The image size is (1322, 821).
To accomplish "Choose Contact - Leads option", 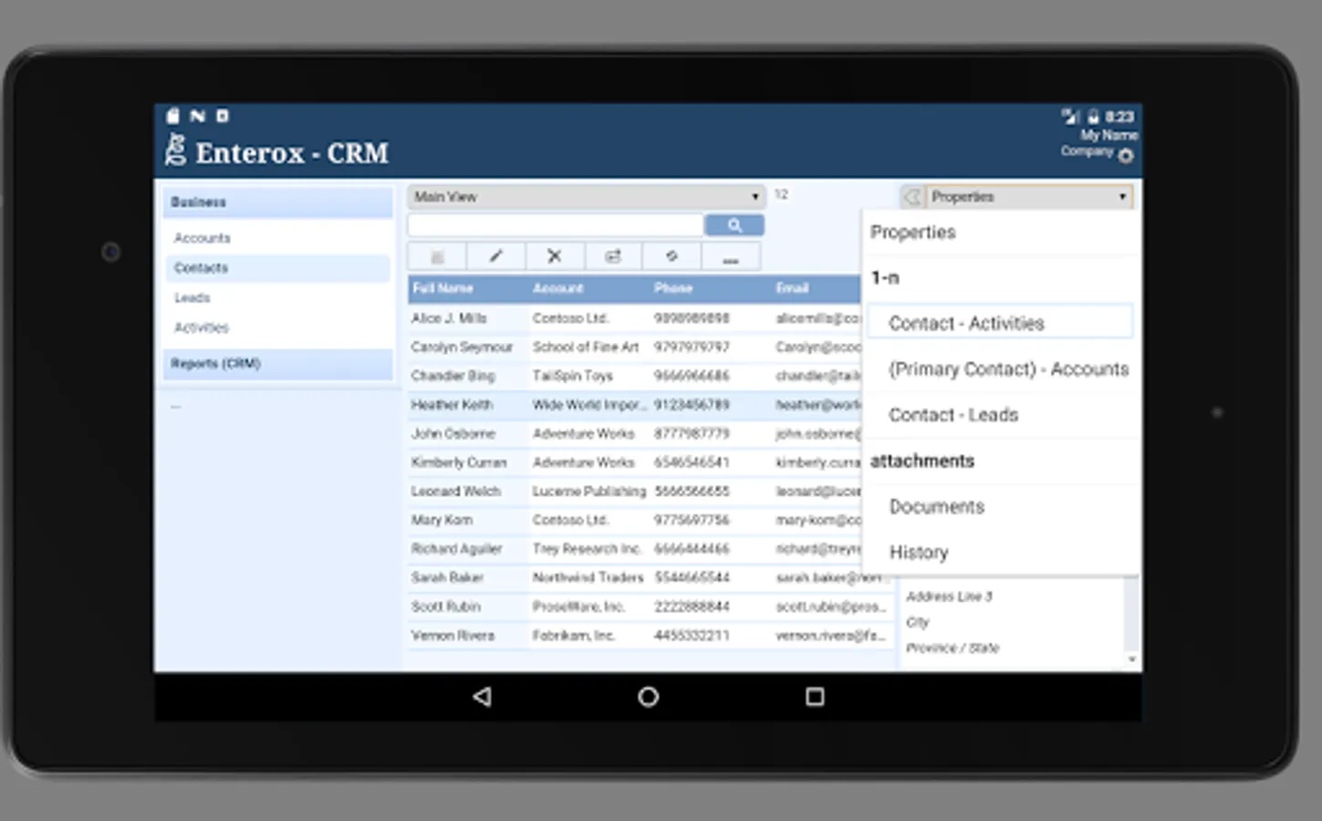I will coord(1001,415).
